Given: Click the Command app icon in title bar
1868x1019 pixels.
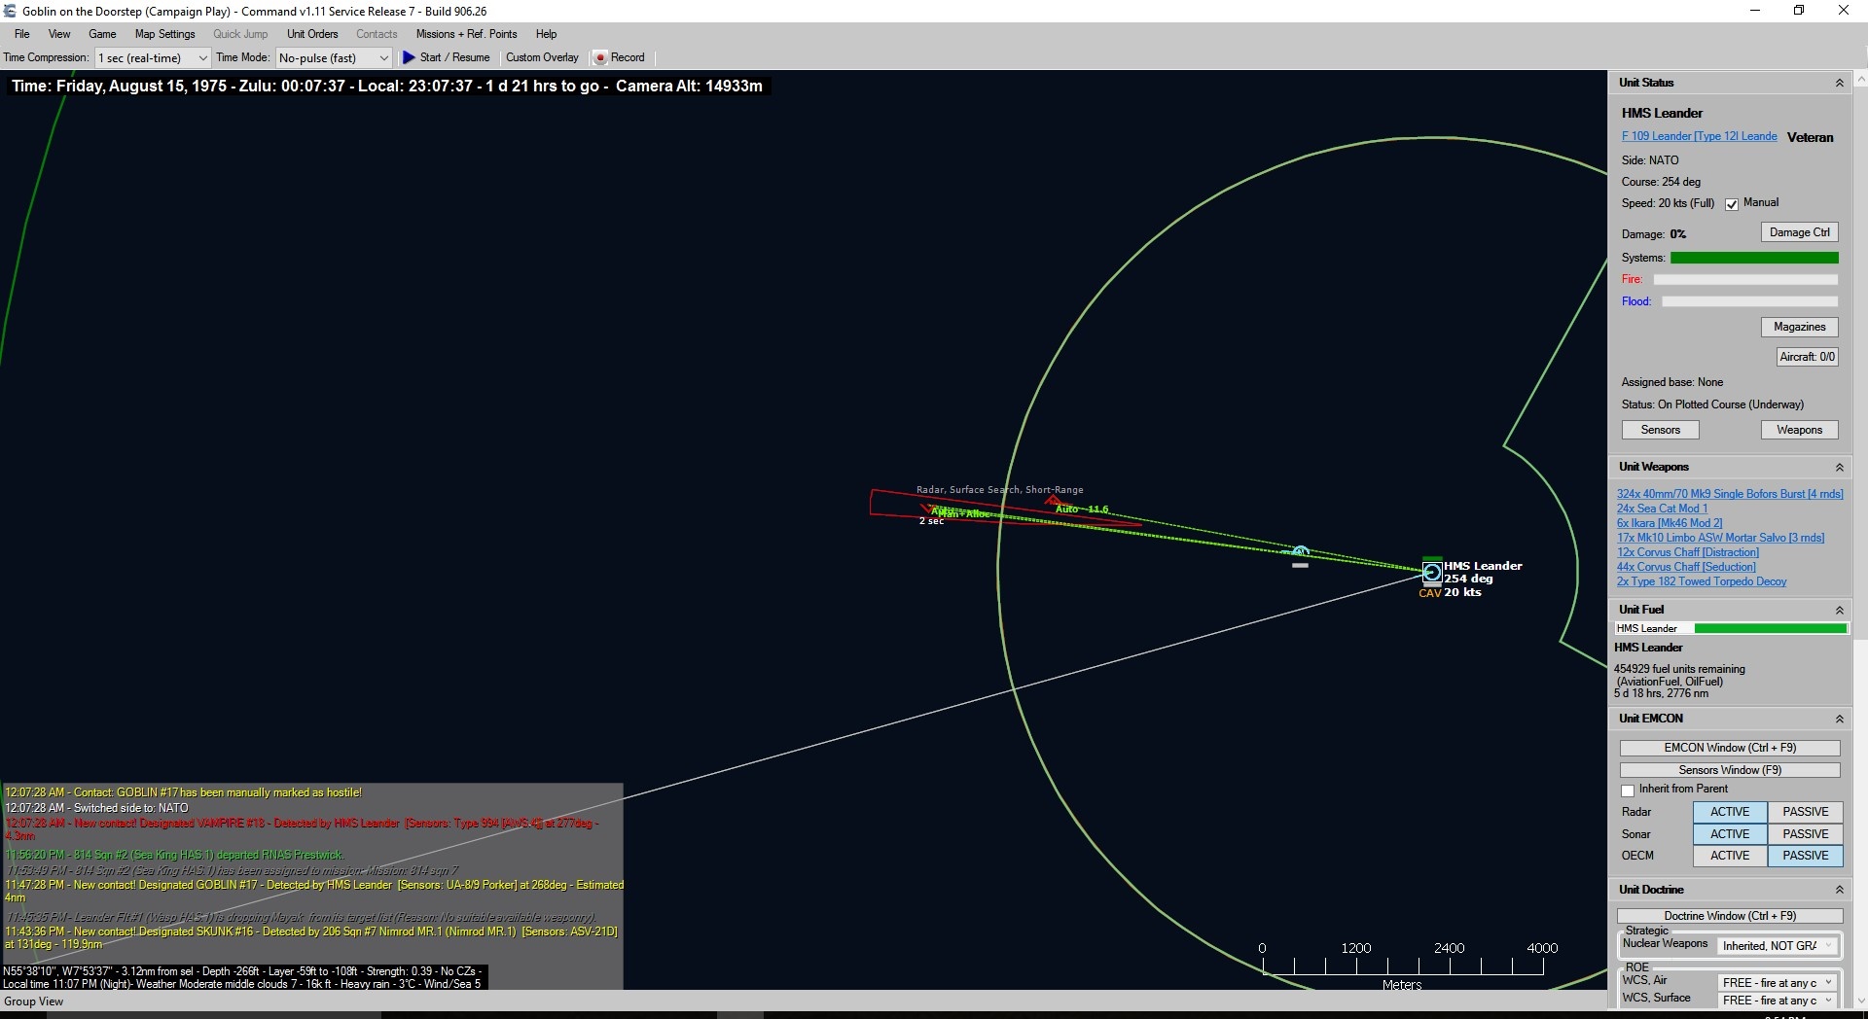Looking at the screenshot, I should 10,11.
